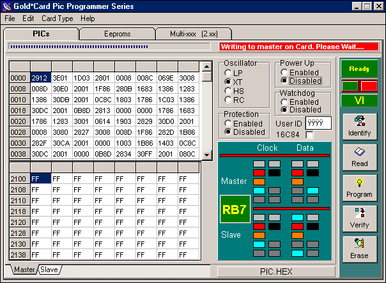This screenshot has width=386, height=283.
Task: Click the Read book icon
Action: click(360, 152)
